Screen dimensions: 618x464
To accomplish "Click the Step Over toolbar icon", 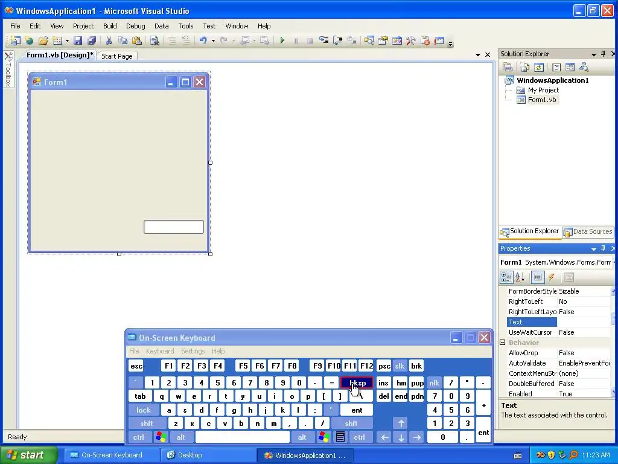I will [338, 40].
